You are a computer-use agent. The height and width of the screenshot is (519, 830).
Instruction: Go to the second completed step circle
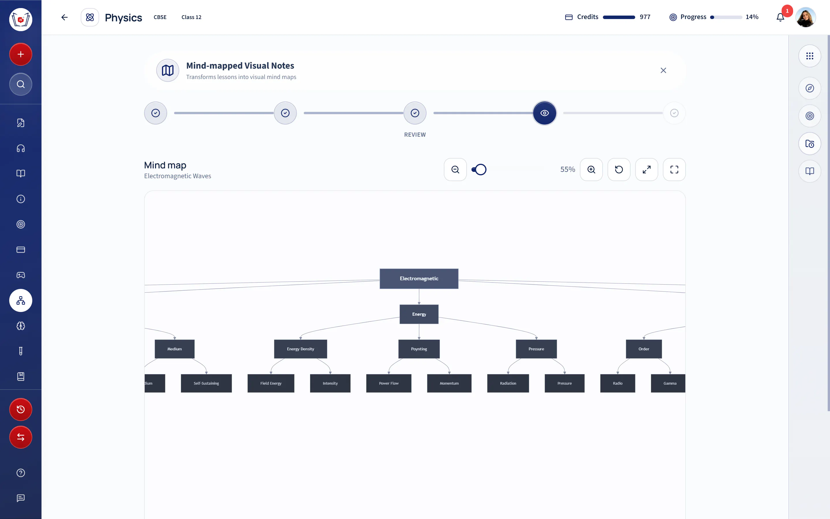tap(285, 113)
